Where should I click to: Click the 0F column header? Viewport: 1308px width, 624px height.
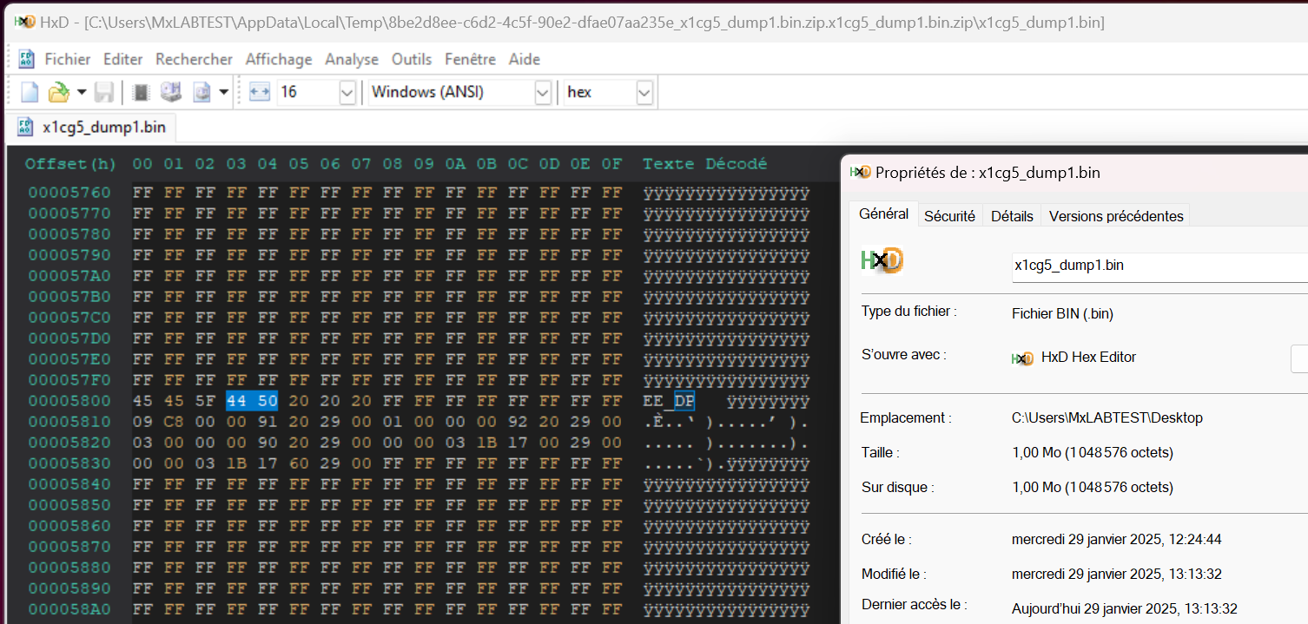[x=612, y=164]
